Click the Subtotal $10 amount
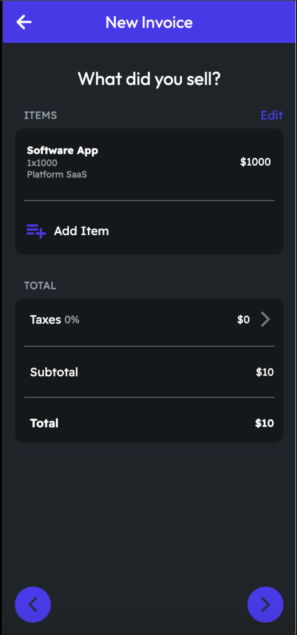297x635 pixels. click(x=265, y=372)
